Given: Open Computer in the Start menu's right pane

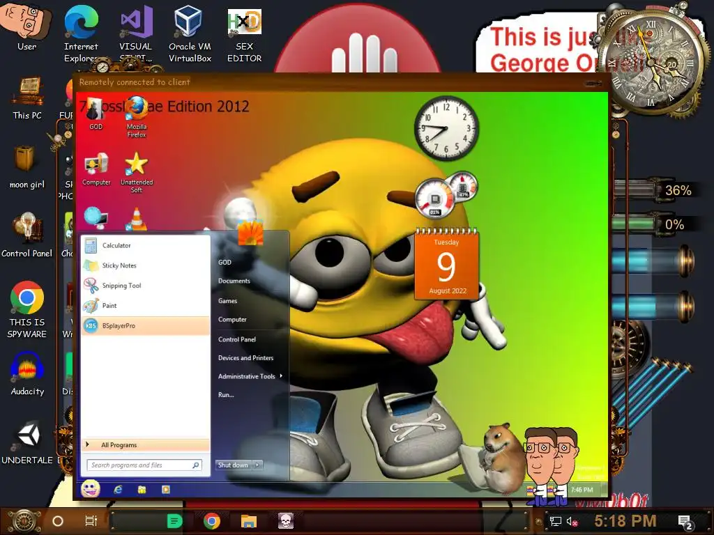Looking at the screenshot, I should click(x=232, y=319).
